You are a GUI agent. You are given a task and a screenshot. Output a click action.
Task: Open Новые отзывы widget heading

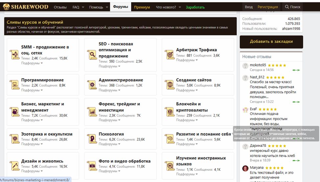257,57
